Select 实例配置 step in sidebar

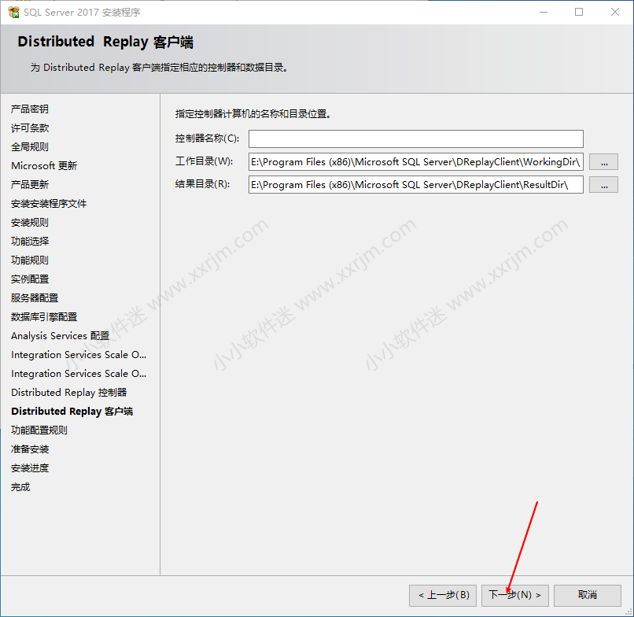[30, 279]
